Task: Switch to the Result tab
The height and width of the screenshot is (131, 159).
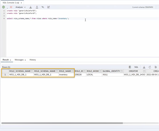Action: point(6,60)
